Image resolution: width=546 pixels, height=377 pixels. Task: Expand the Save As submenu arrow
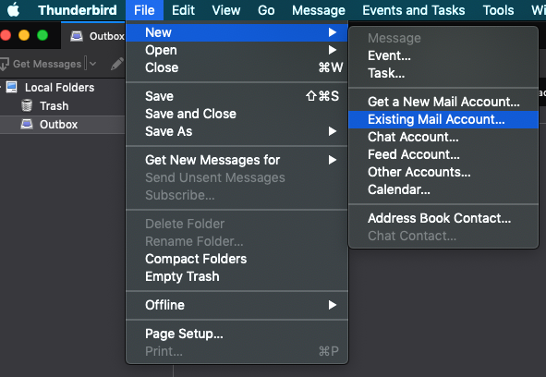[x=333, y=131]
